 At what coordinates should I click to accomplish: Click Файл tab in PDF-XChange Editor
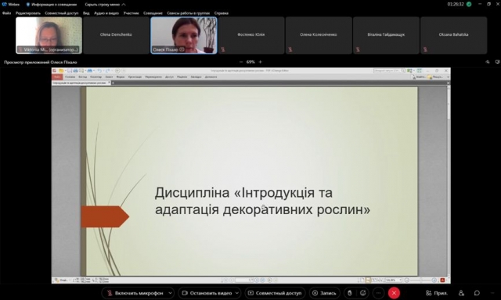tap(57, 77)
